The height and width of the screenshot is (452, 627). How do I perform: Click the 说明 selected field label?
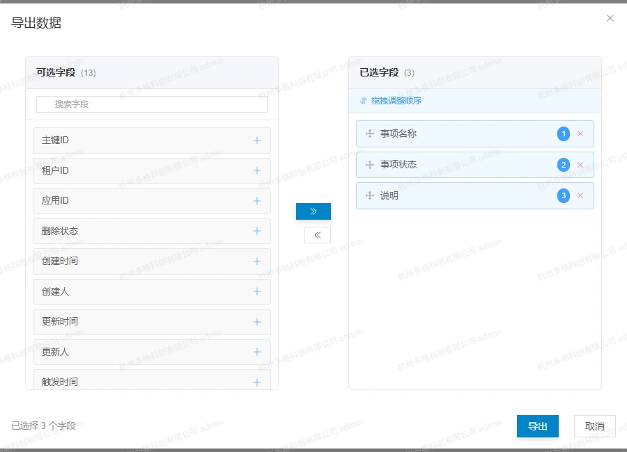pos(389,195)
